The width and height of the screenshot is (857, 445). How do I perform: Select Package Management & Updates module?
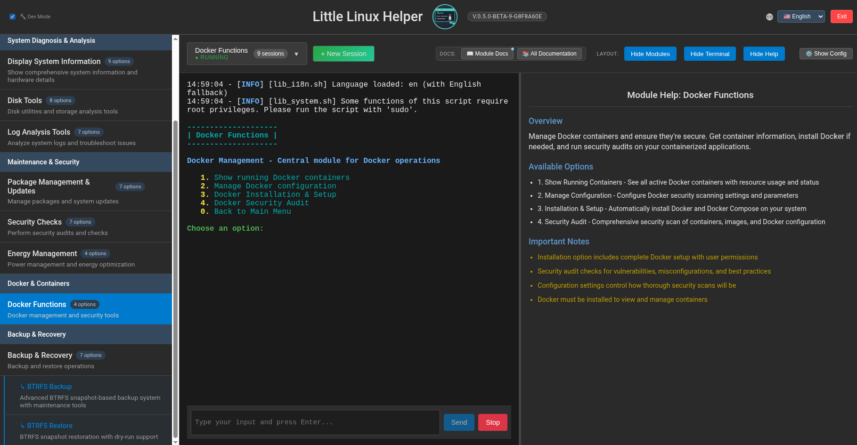[x=86, y=191]
